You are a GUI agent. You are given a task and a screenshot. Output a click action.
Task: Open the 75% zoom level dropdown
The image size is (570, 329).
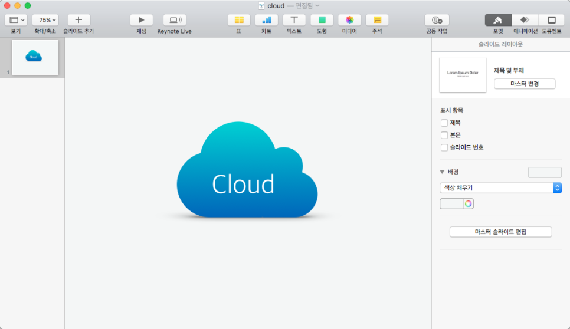45,20
